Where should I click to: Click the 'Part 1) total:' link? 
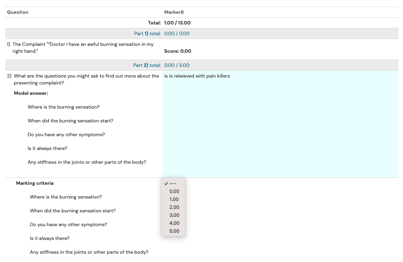[147, 34]
